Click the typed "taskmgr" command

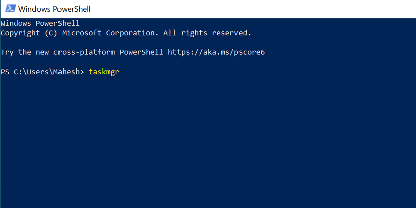pos(104,72)
